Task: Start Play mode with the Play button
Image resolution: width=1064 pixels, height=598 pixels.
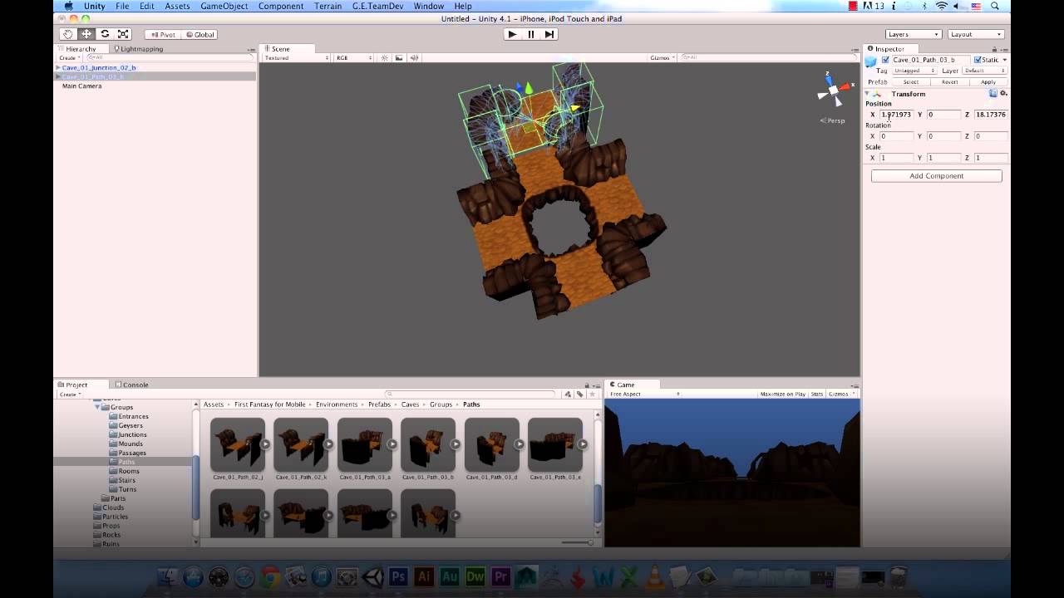Action: tap(512, 34)
